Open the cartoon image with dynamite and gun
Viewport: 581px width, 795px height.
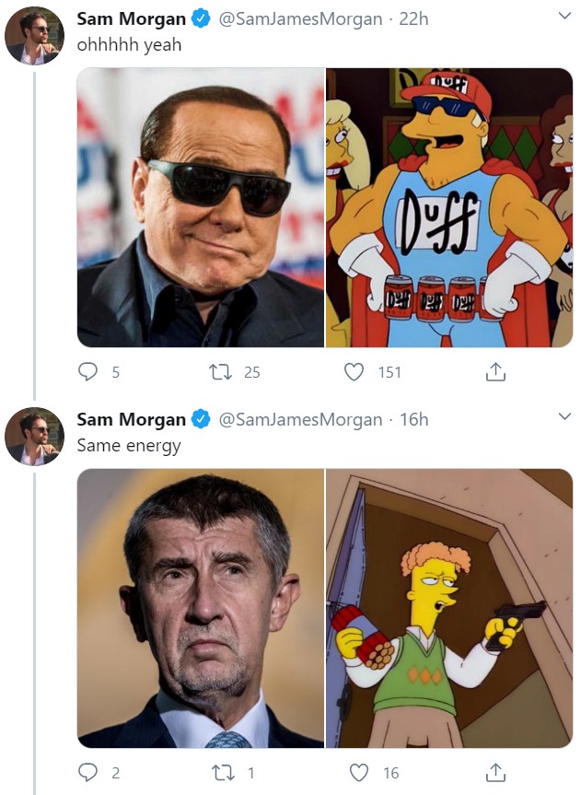(x=449, y=608)
